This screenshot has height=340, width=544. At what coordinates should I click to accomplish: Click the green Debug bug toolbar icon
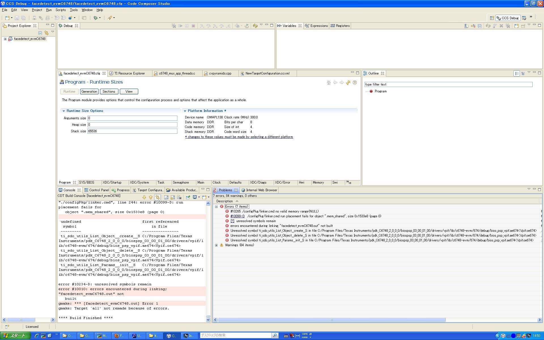coord(95,18)
